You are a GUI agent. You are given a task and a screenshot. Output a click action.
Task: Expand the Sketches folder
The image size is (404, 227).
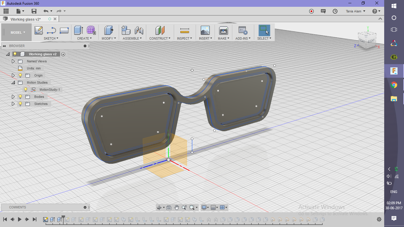point(13,104)
